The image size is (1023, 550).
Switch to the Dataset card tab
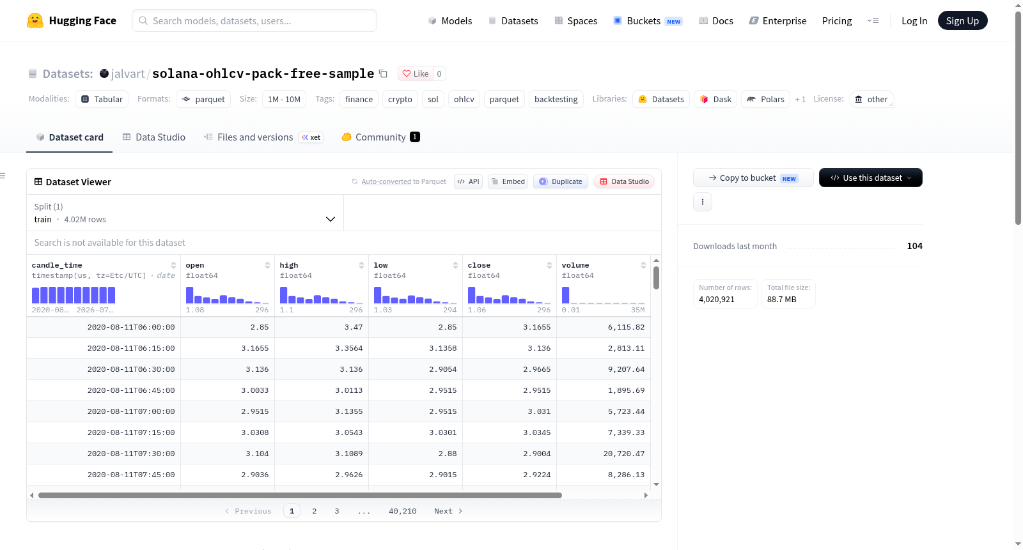[x=70, y=137]
